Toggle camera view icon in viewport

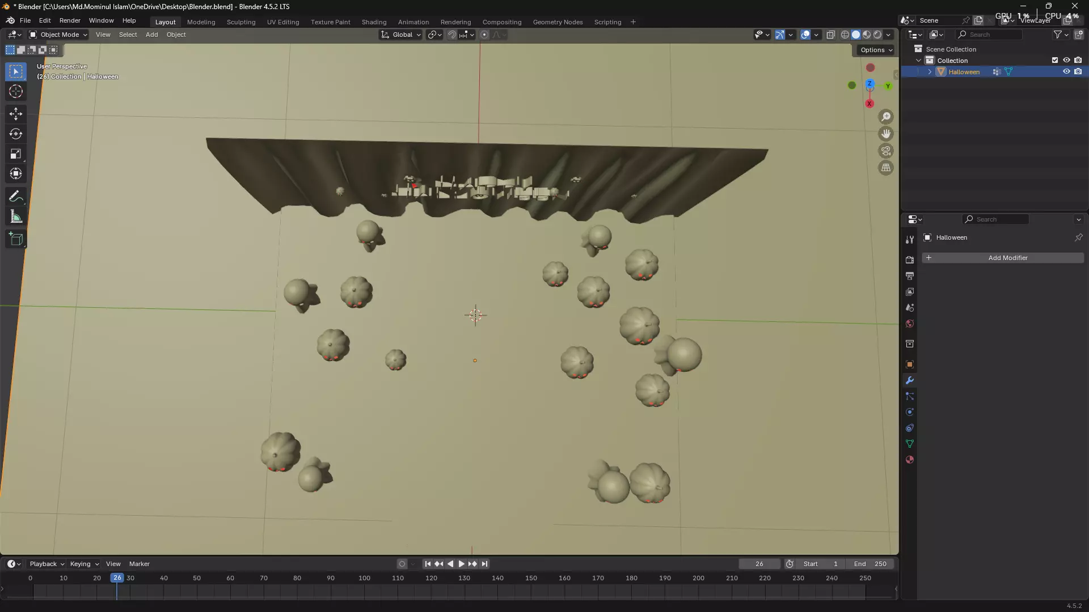click(886, 151)
